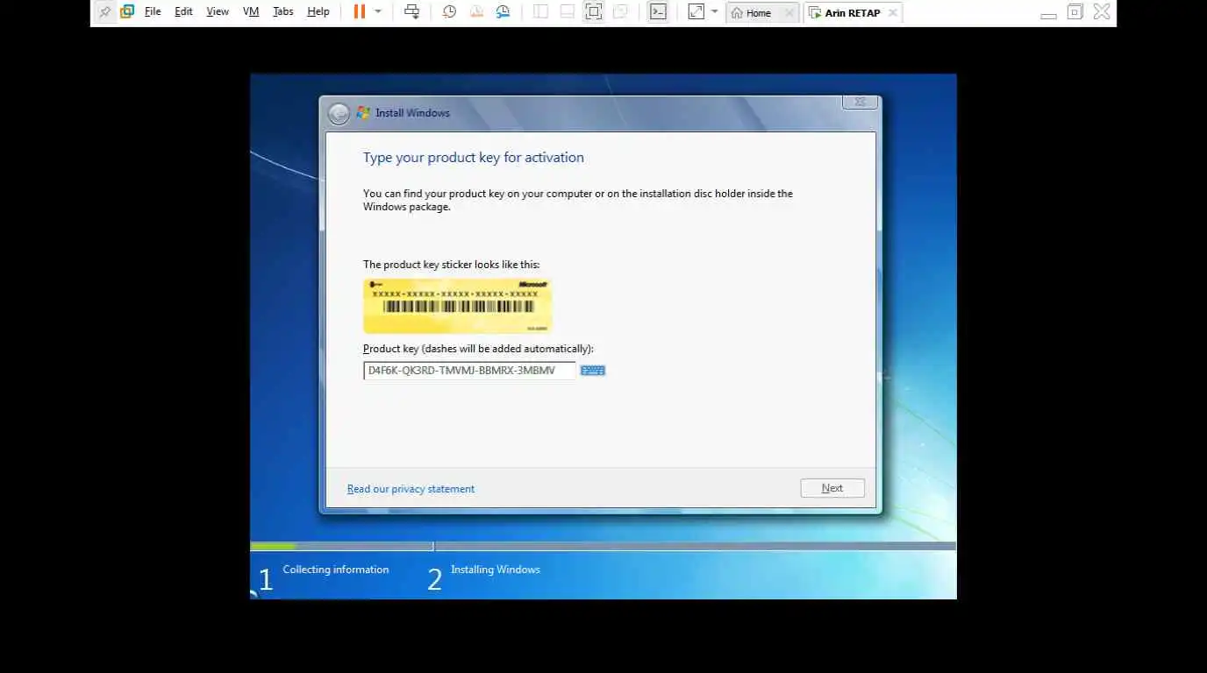The height and width of the screenshot is (673, 1207).
Task: Click the Install Windows title icon
Action: 362,112
